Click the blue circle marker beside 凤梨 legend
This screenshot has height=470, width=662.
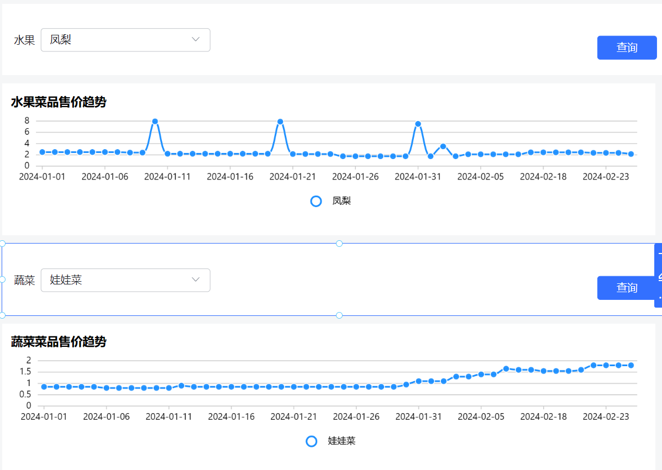point(316,201)
